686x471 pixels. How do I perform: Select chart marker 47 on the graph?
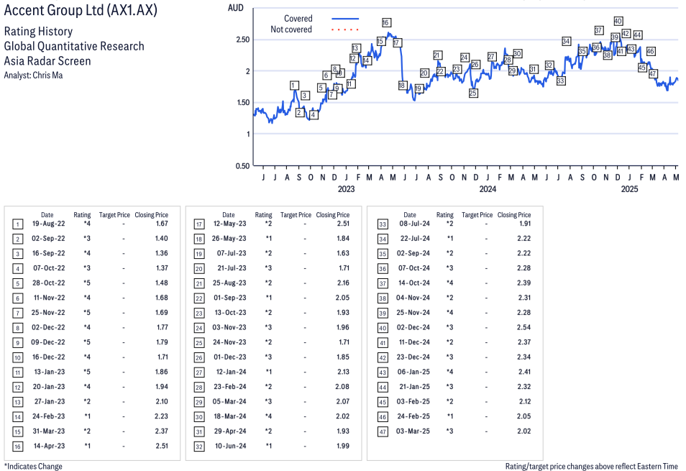tap(653, 74)
